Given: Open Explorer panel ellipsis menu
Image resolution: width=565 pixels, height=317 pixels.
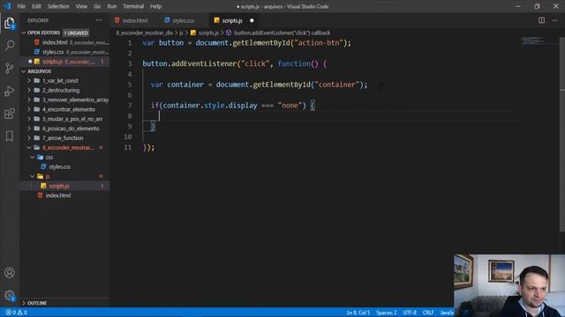Looking at the screenshot, I should coord(99,20).
